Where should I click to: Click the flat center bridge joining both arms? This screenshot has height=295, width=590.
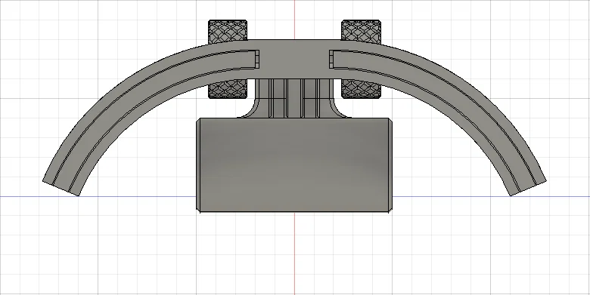(294, 59)
